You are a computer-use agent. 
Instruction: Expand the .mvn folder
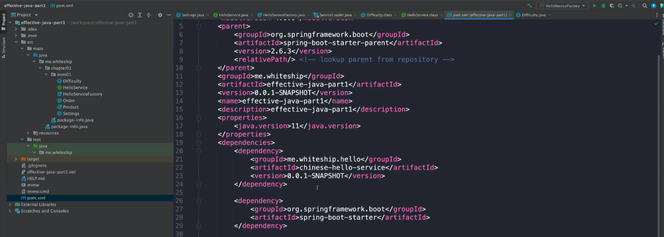[16, 36]
